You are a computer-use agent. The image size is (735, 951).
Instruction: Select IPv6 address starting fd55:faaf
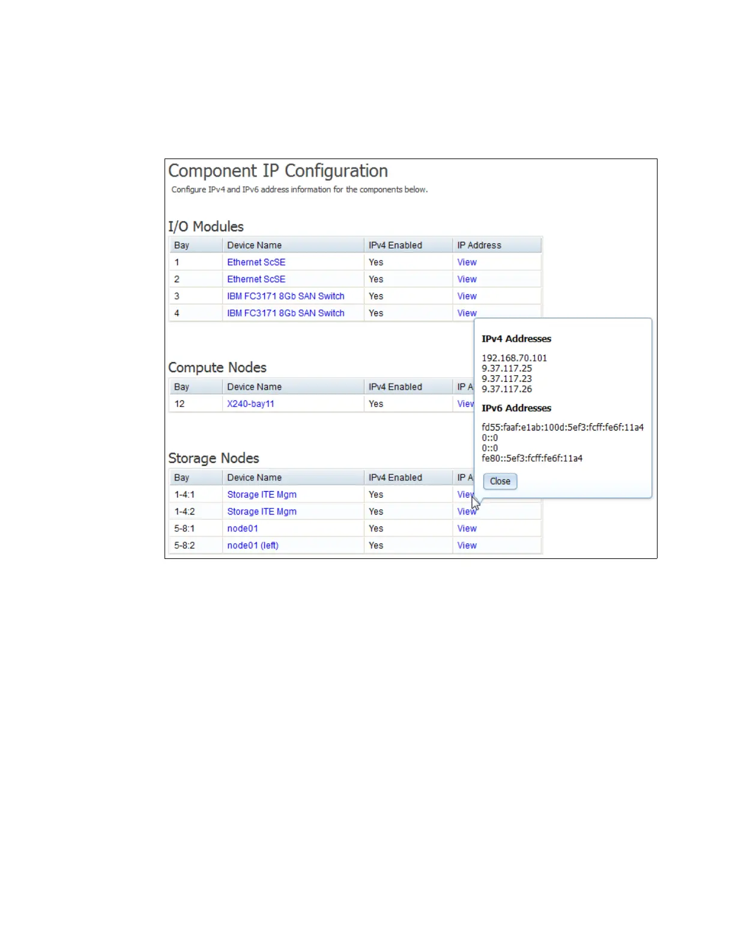(x=563, y=427)
